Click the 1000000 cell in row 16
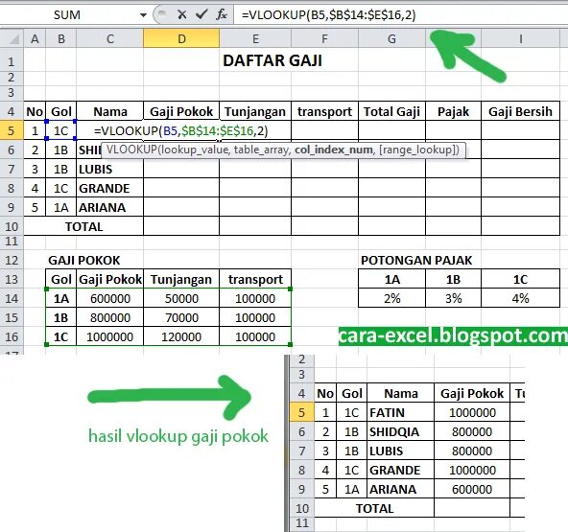 (110, 337)
